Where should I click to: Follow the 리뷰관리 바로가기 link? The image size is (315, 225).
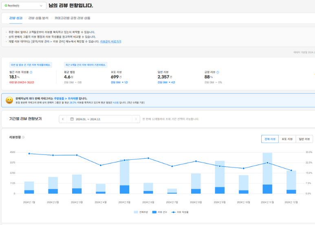[111, 42]
